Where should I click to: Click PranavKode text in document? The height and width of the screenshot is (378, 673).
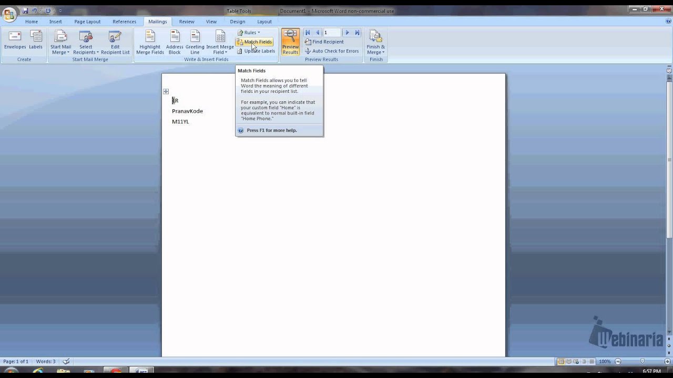point(187,111)
